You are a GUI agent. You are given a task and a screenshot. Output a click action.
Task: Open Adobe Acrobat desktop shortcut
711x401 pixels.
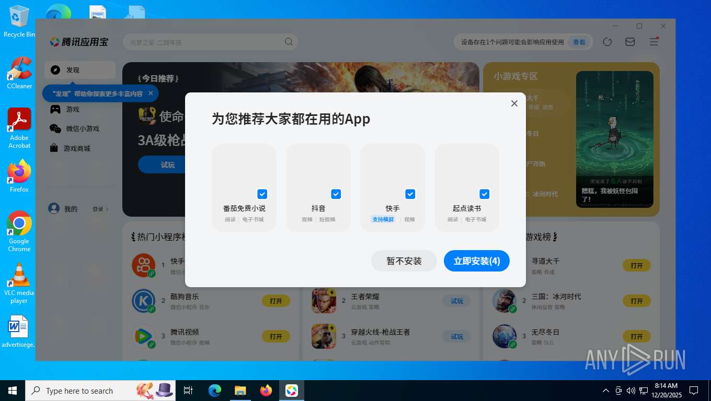pos(19,128)
